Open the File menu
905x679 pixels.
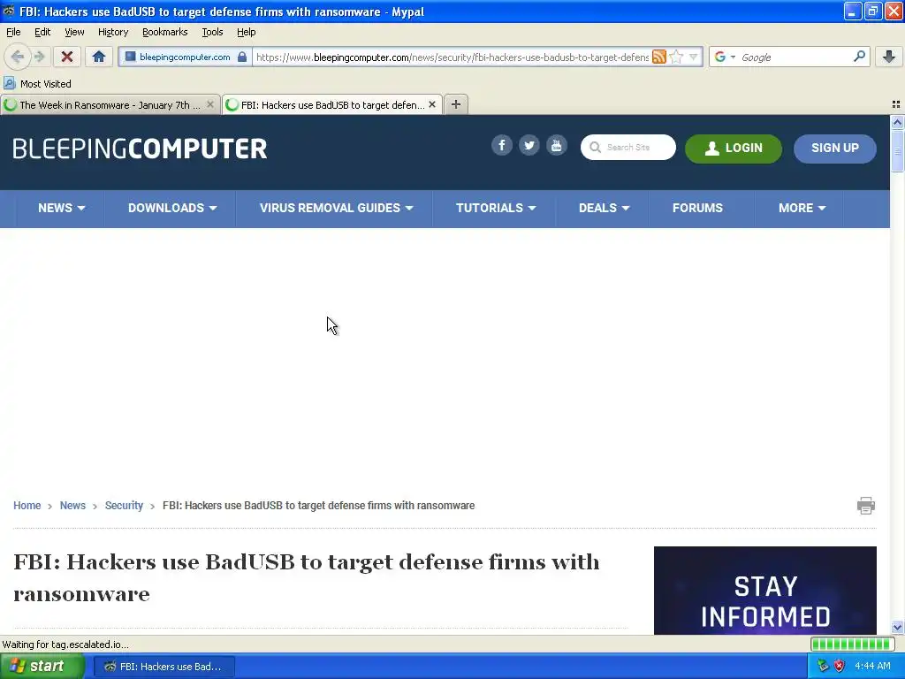point(13,32)
